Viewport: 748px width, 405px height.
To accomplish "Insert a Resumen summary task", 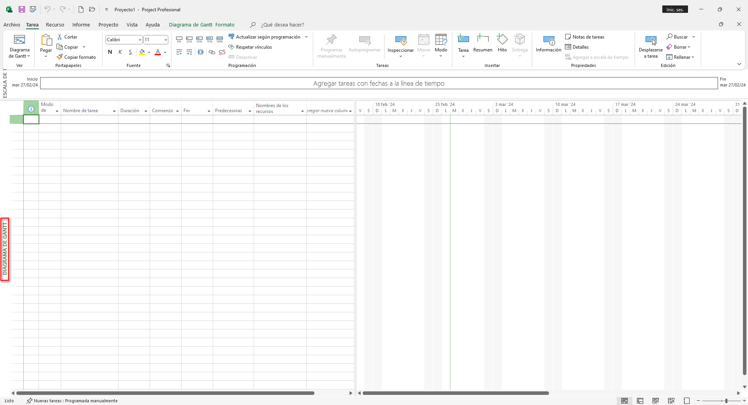I will (483, 42).
